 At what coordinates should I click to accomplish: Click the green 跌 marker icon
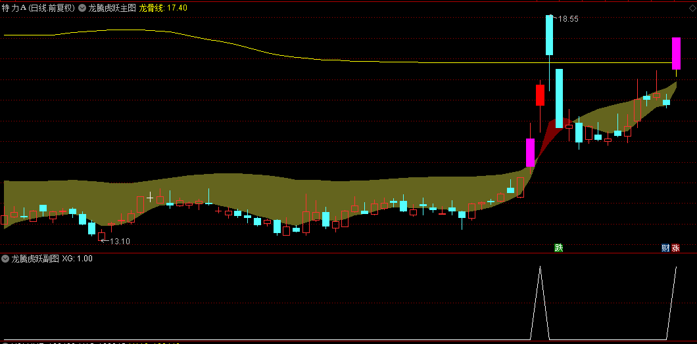click(559, 248)
